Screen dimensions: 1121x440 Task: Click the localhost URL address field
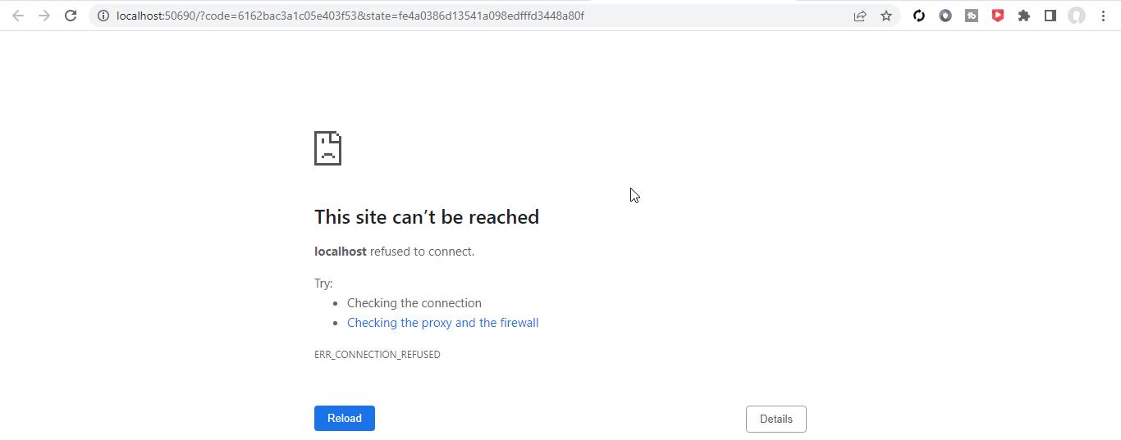pos(410,16)
